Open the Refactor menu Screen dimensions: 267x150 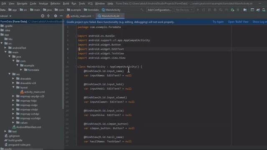55,3
